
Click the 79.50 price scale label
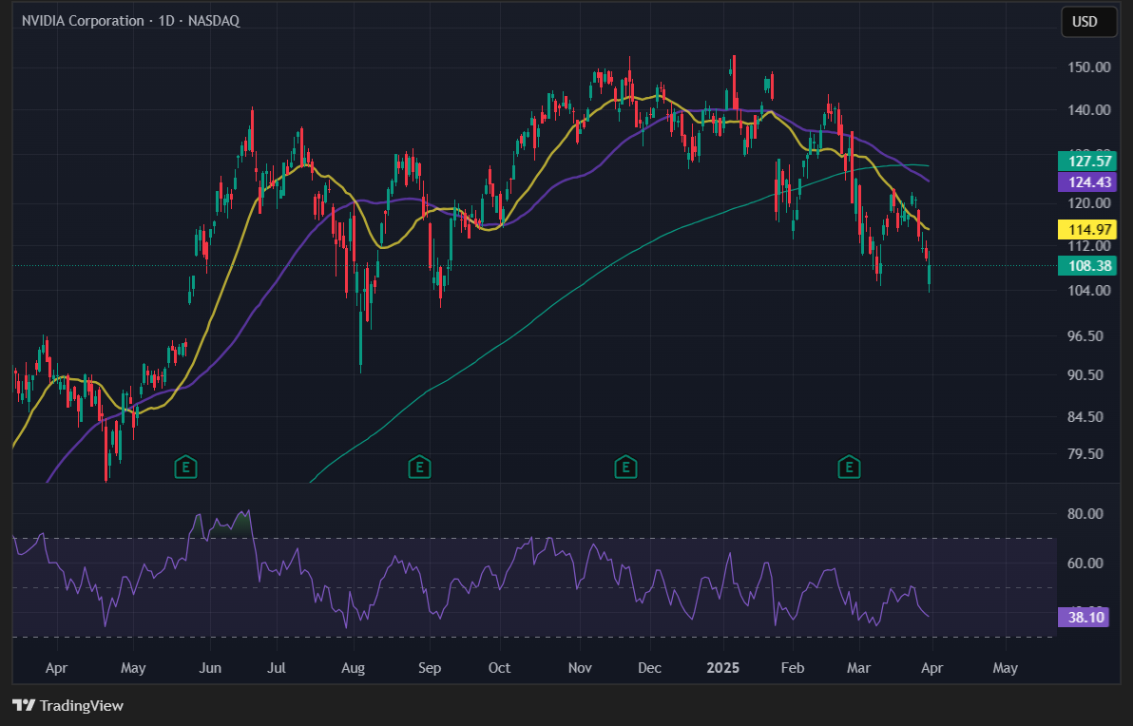coord(1085,454)
